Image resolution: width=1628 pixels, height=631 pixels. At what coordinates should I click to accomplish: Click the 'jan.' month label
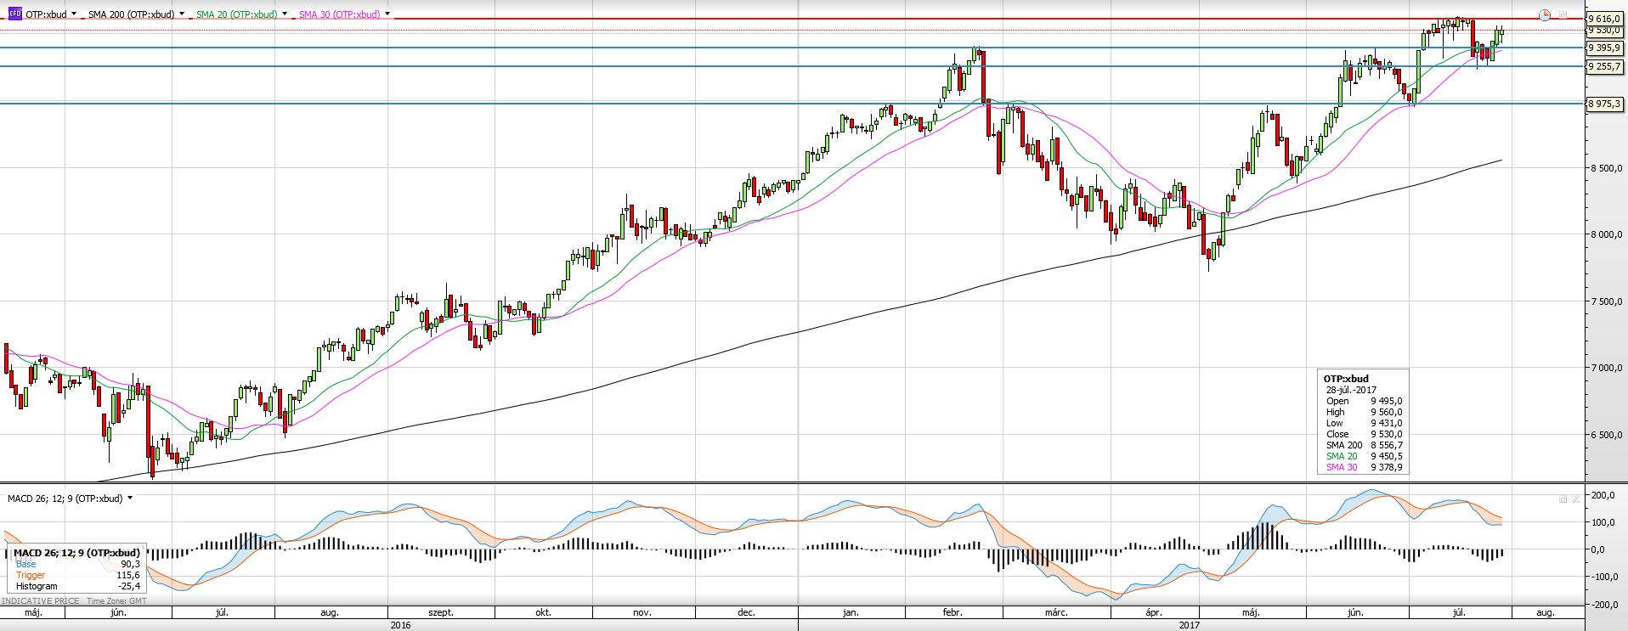click(x=851, y=612)
